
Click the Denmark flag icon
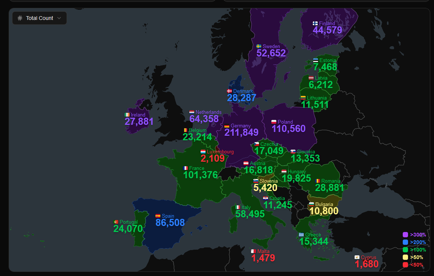230,91
